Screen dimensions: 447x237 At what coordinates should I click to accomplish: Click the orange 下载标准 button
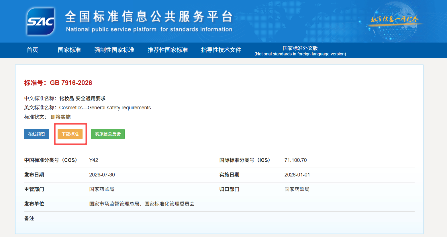pos(70,134)
